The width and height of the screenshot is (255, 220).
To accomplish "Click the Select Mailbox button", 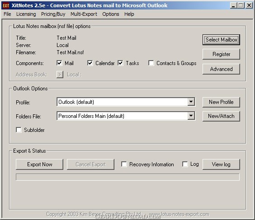I will 221,40.
